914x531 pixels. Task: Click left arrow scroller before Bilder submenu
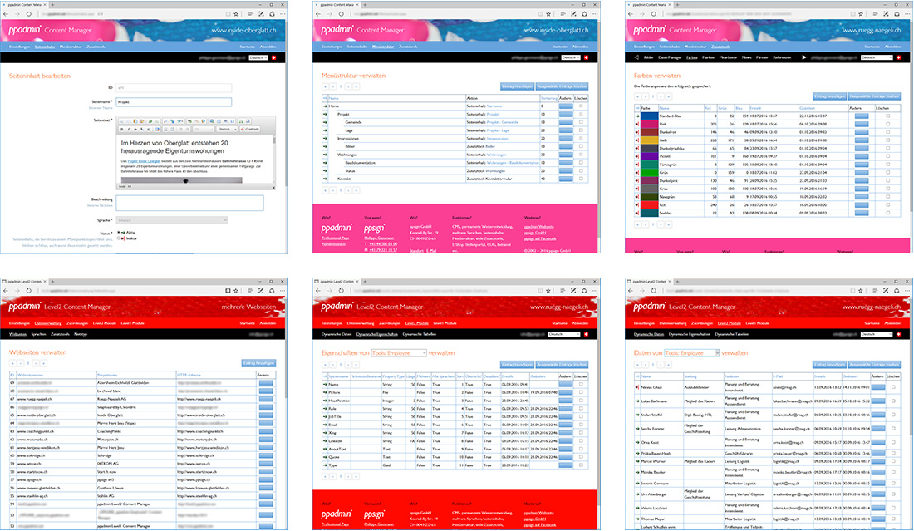point(636,57)
